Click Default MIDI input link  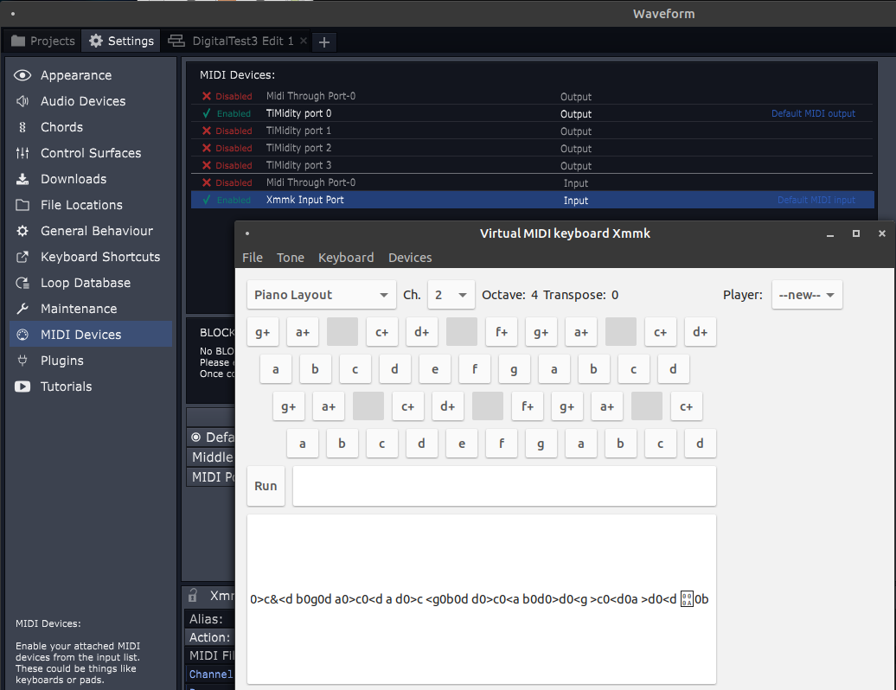[816, 200]
